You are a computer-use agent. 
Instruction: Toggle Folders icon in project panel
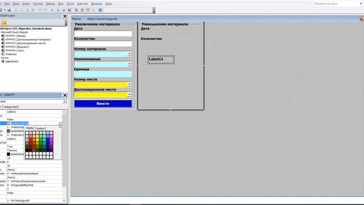(4, 22)
